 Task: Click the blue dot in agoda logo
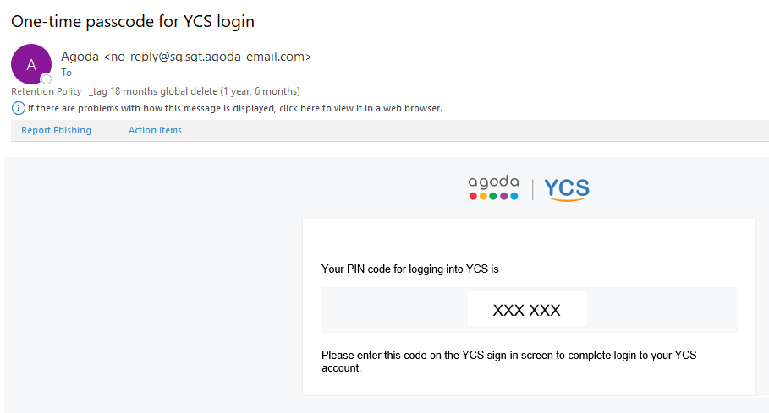(514, 196)
